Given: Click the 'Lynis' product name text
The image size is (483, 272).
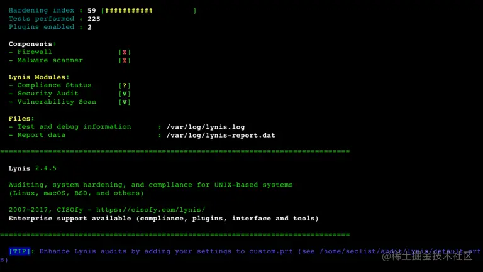Looking at the screenshot, I should [x=19, y=168].
